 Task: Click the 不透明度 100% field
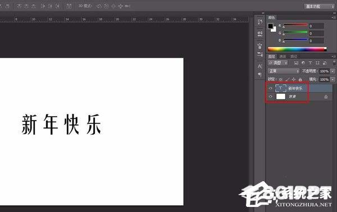pos(325,71)
